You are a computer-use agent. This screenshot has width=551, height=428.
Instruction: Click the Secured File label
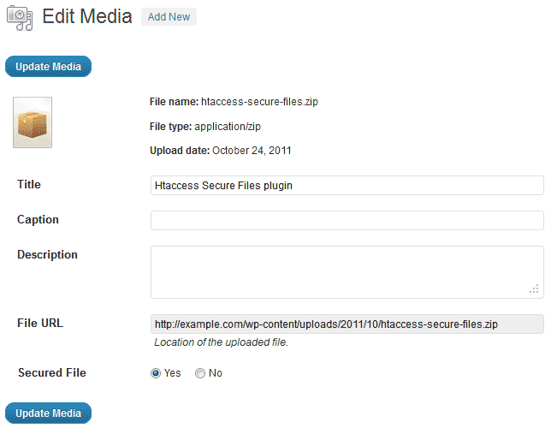51,372
